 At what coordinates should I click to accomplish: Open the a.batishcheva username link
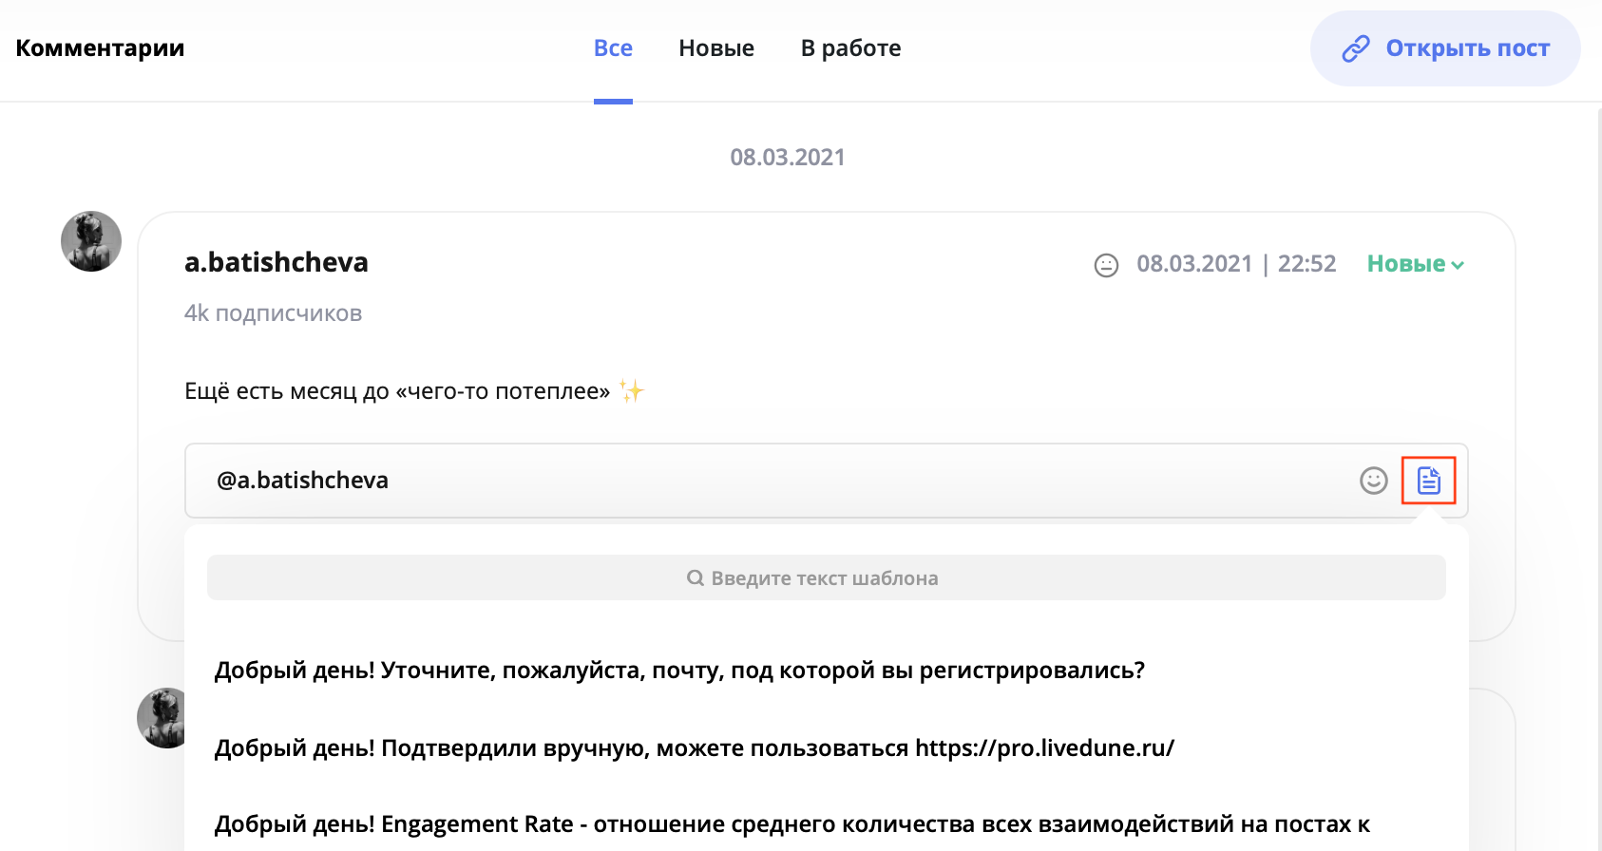[x=277, y=262]
